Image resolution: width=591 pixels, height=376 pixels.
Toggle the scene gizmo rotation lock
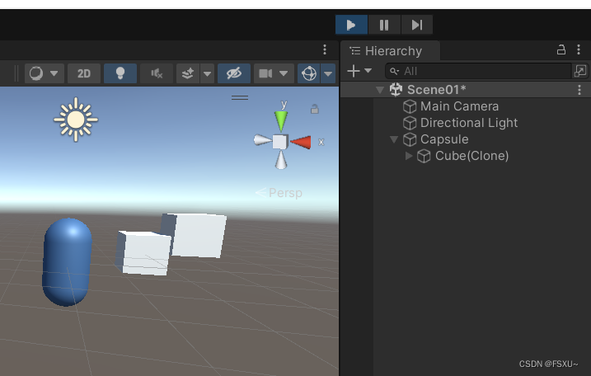[x=314, y=110]
